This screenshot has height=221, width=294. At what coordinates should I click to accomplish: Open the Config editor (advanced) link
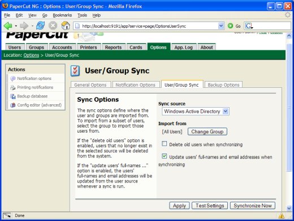[x=40, y=105]
